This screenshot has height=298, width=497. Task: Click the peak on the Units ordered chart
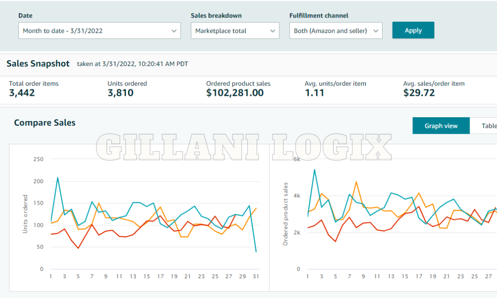coord(58,177)
